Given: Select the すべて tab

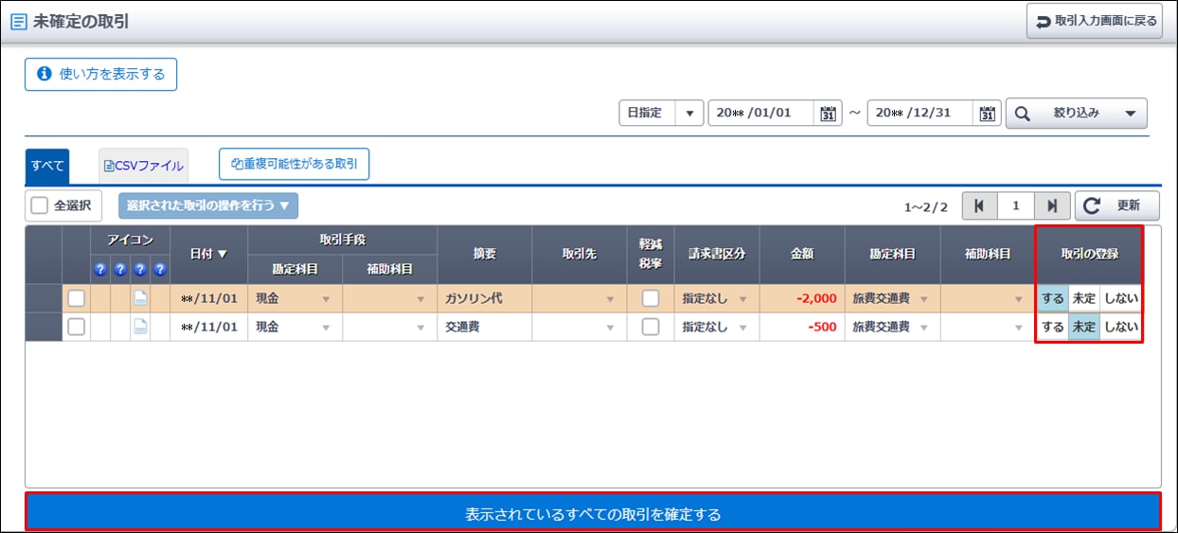Looking at the screenshot, I should (47, 166).
